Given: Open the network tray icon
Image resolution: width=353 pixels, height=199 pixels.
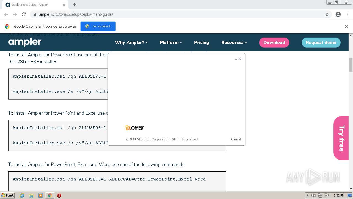Looking at the screenshot, I should coord(320,195).
